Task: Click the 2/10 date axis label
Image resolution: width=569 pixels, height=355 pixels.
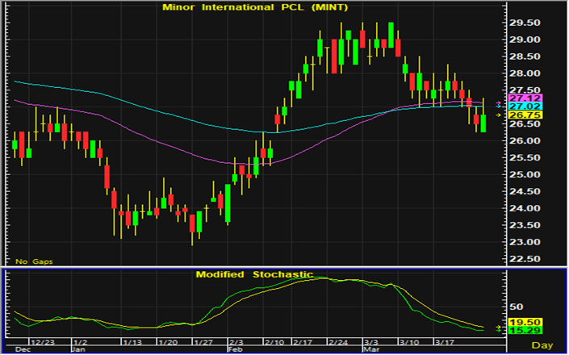Action: click(274, 342)
